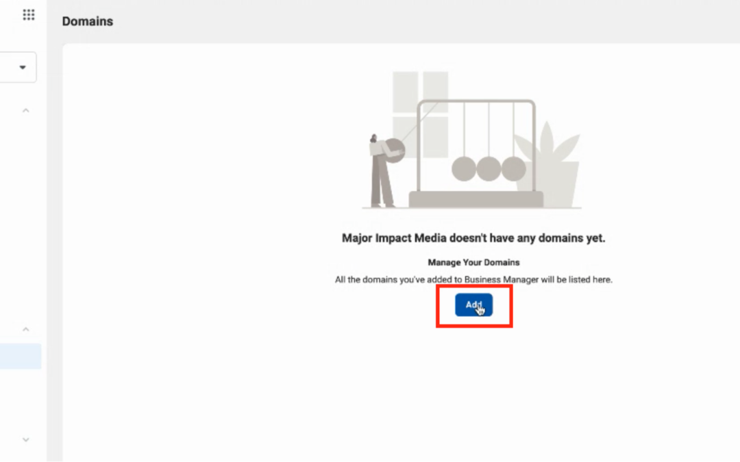This screenshot has width=740, height=462.
Task: Open the business account selector dropdown arrow
Action: (x=23, y=67)
